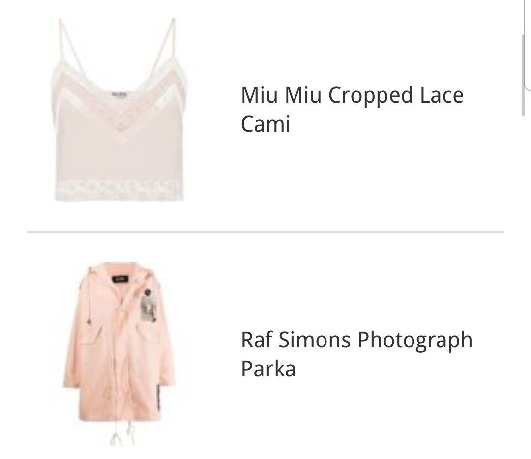The height and width of the screenshot is (459, 531).
Task: Tap the black neck label inside the parka
Action: point(119,280)
